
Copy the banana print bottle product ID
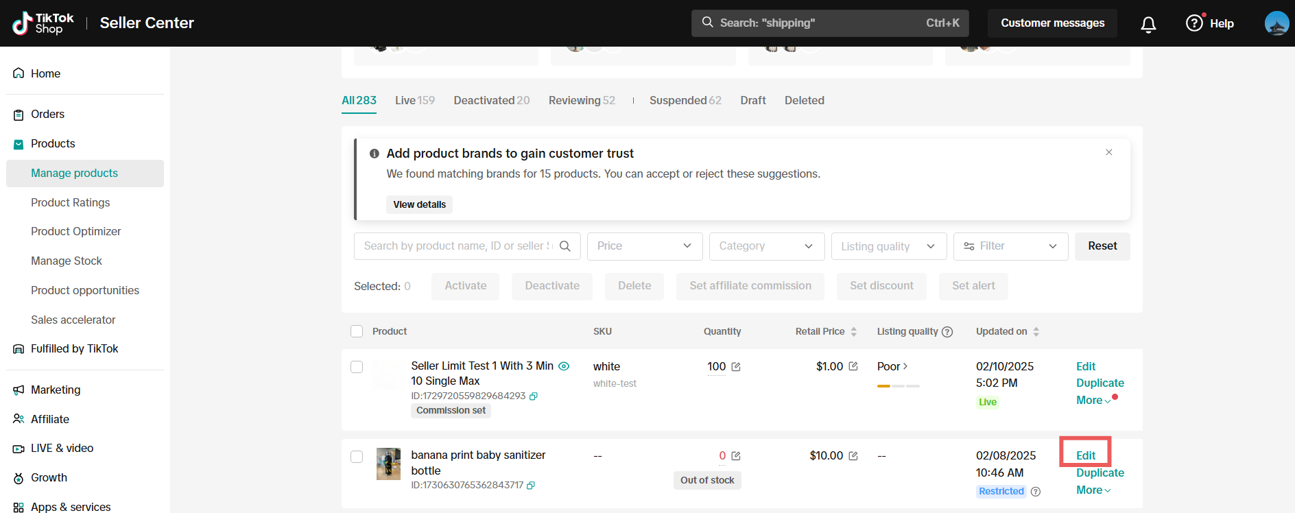point(531,486)
